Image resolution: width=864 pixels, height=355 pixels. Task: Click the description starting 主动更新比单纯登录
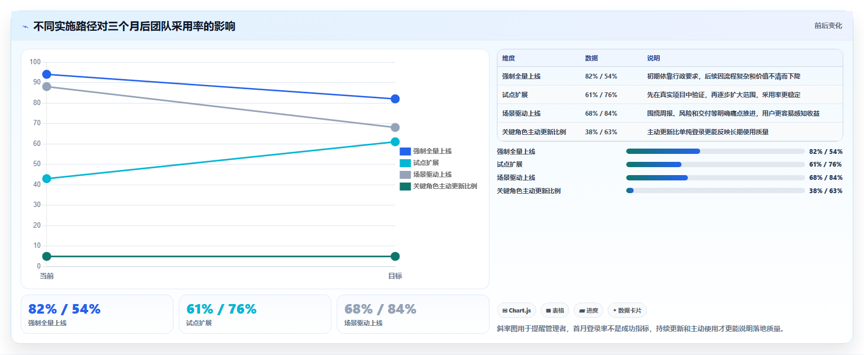point(708,132)
